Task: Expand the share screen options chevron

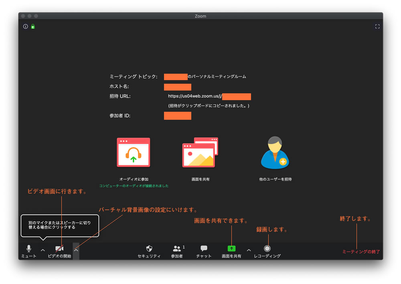Action: click(249, 250)
